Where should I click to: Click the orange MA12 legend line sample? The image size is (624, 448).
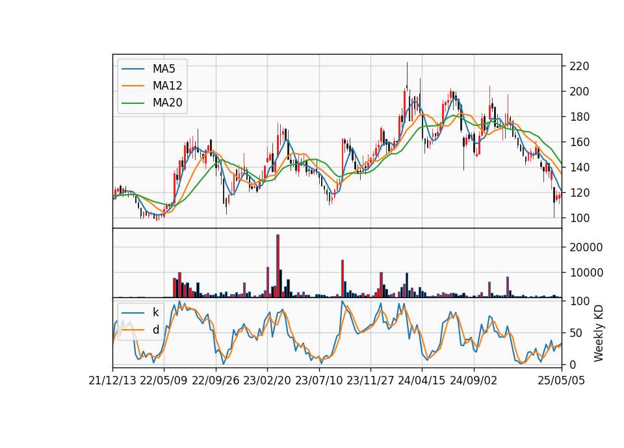[133, 86]
